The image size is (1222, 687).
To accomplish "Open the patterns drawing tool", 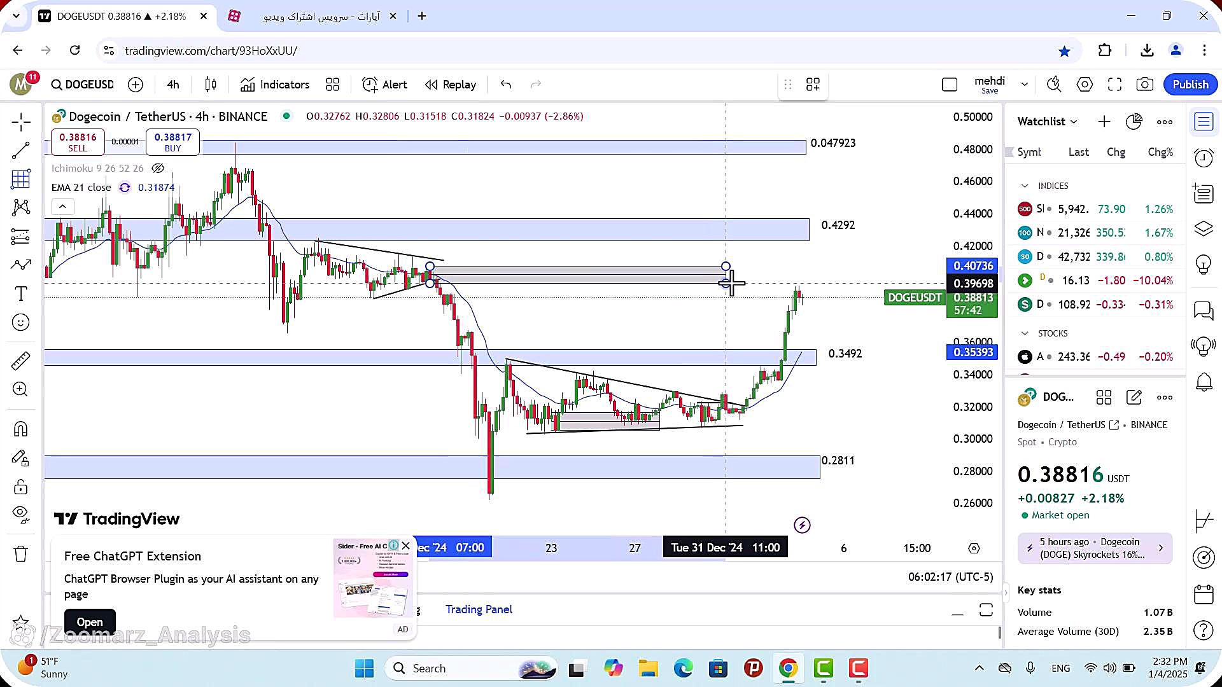I will pyautogui.click(x=20, y=207).
